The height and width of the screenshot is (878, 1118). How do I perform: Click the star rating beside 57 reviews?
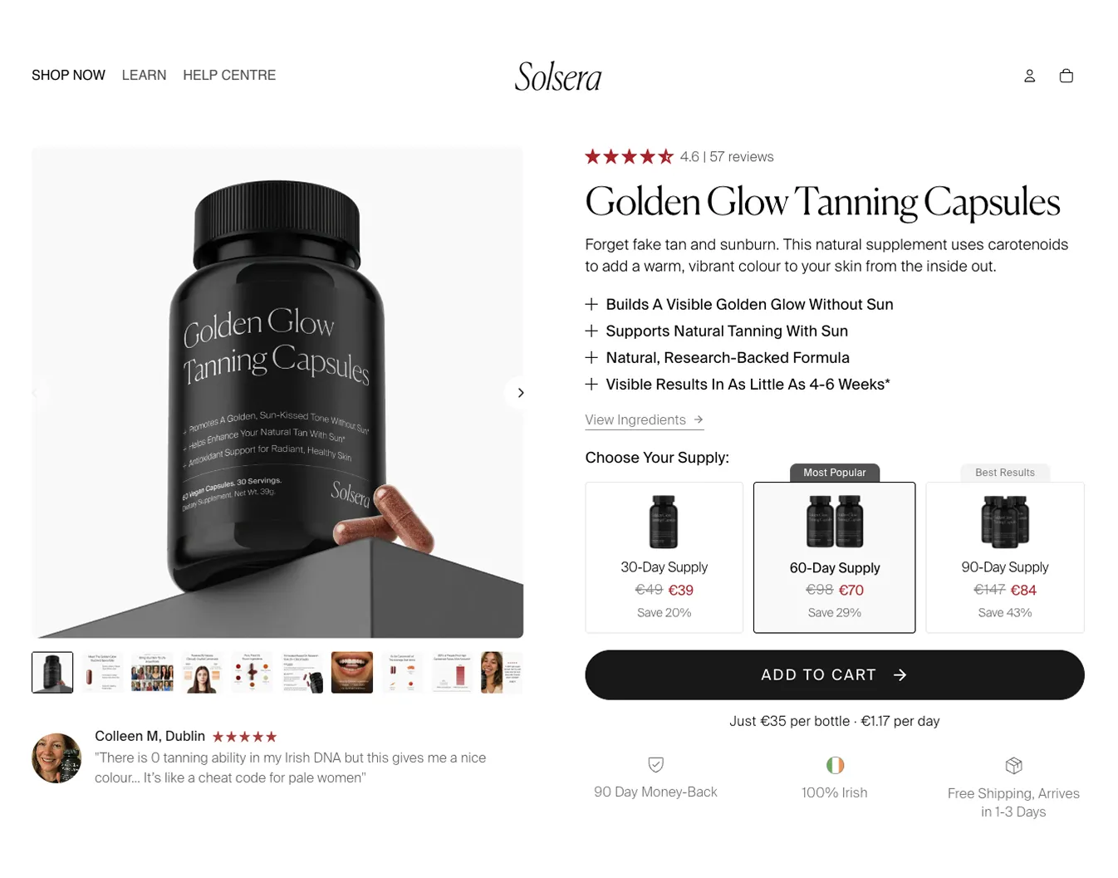629,156
